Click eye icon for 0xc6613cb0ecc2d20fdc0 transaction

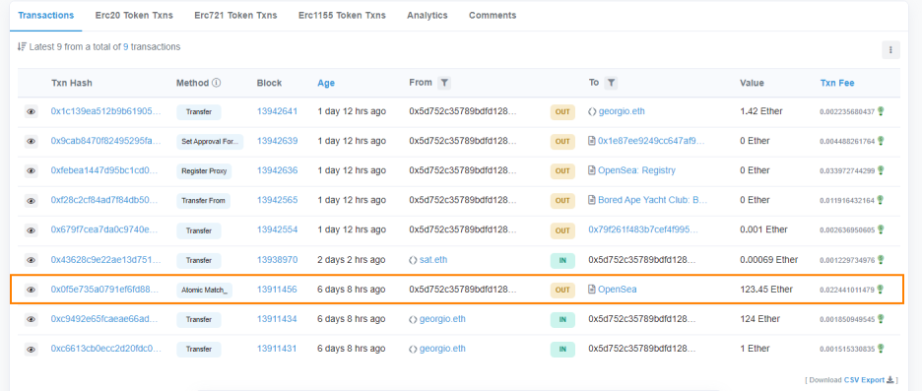click(x=32, y=349)
